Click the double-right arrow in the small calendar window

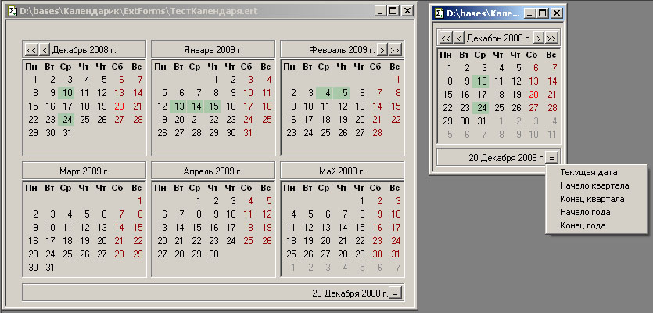point(552,38)
